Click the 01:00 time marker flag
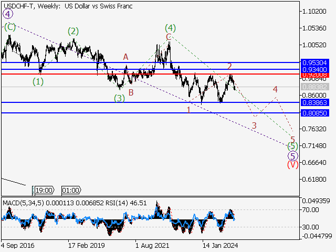The image size is (336, 252). point(70,190)
